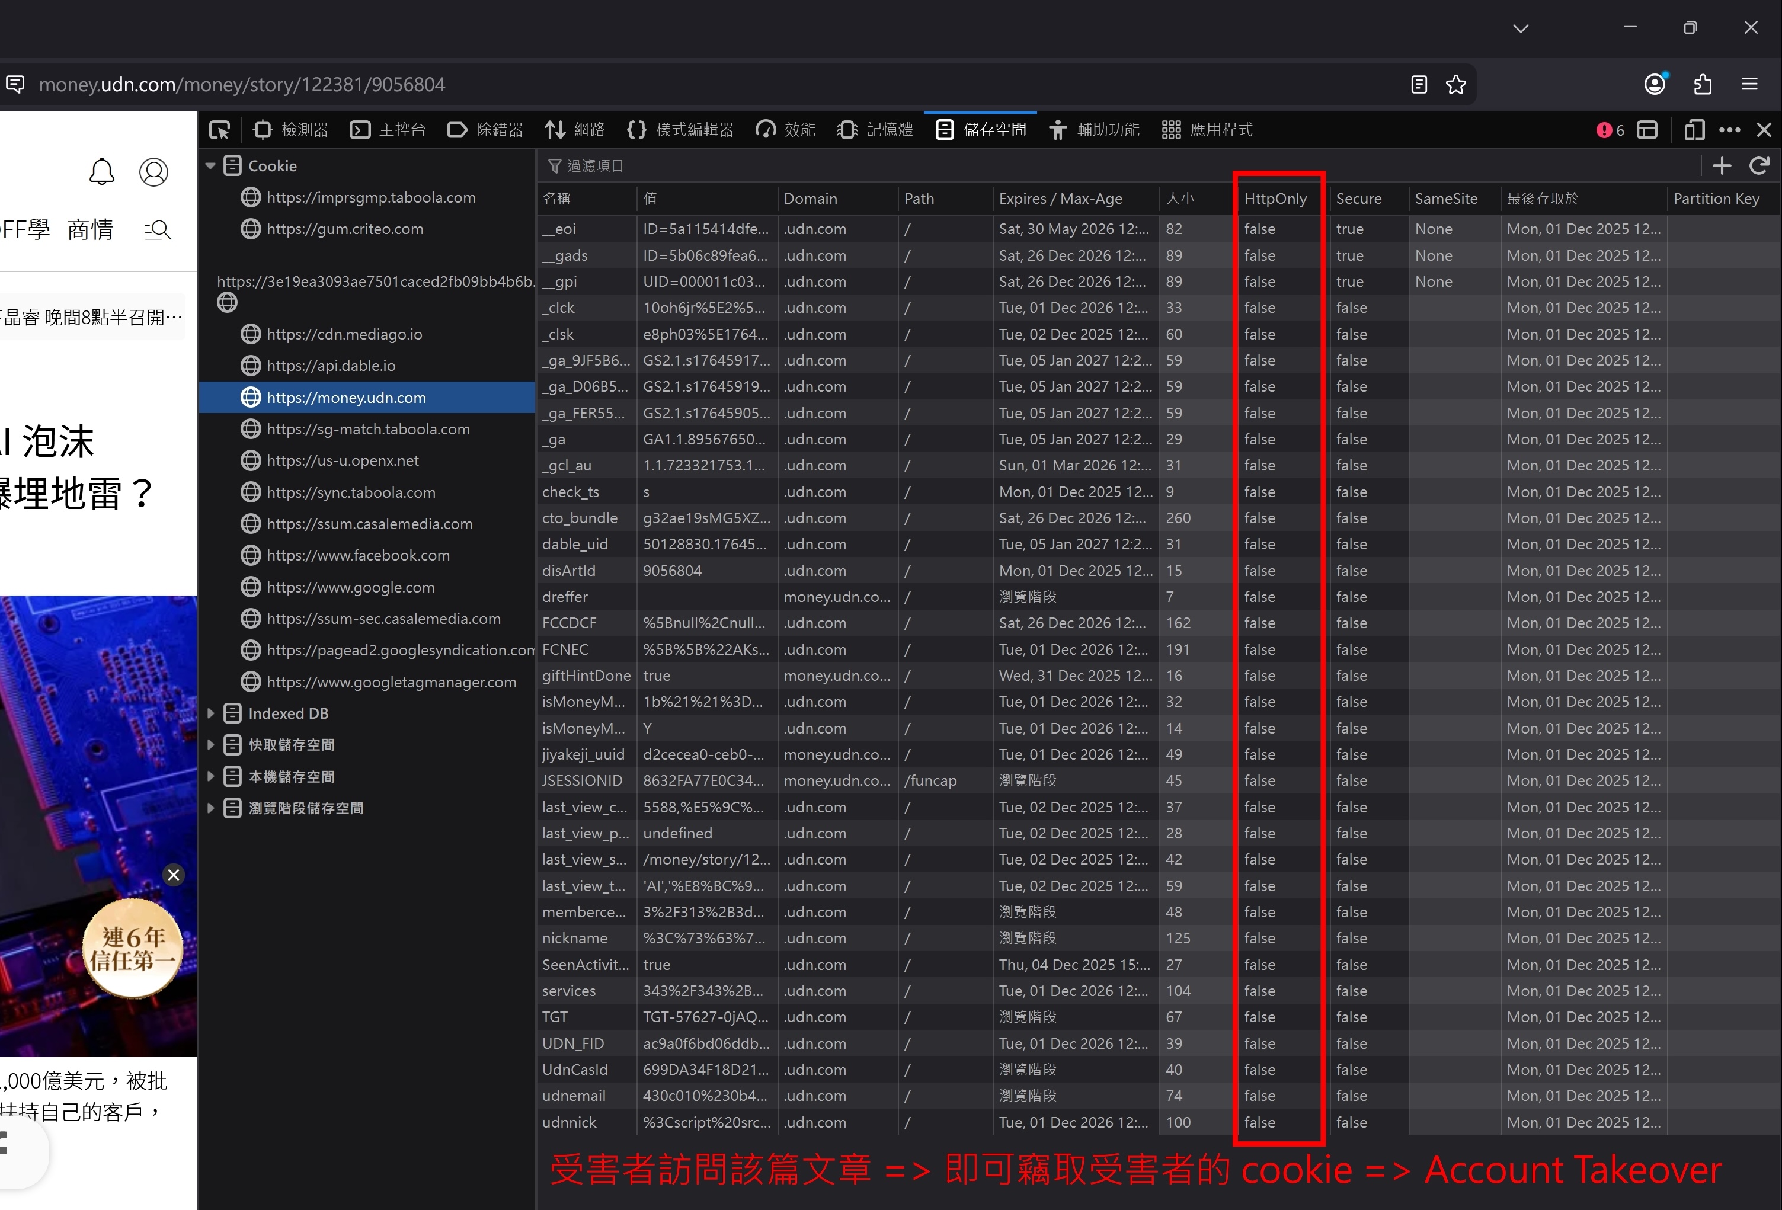Select https://www.google.com cookie origin
The width and height of the screenshot is (1782, 1210).
(366, 587)
